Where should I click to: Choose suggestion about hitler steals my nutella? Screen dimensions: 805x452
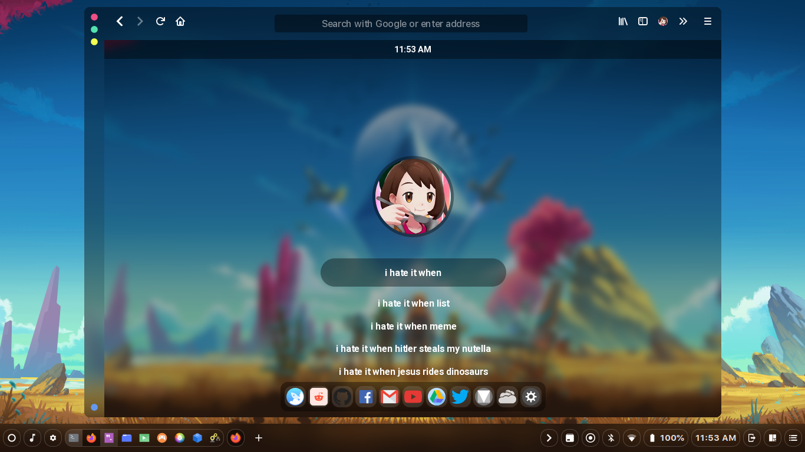[414, 348]
